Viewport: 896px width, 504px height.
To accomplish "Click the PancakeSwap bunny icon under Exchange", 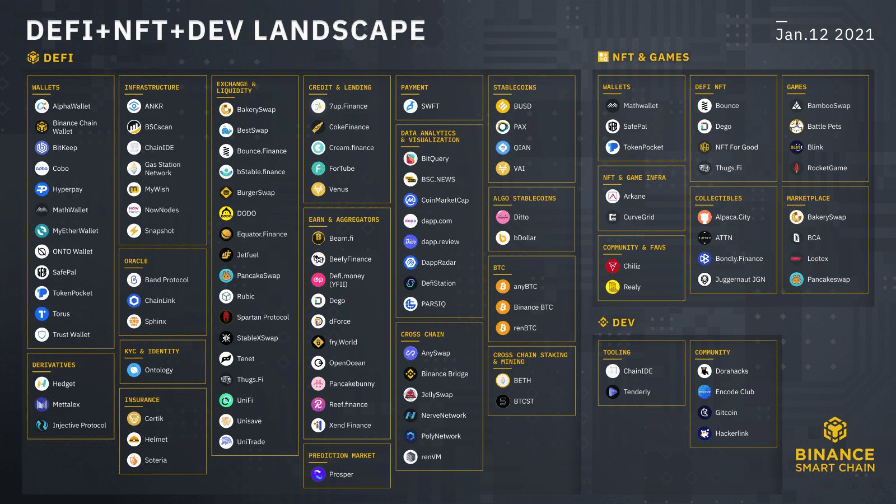I will click(x=226, y=276).
